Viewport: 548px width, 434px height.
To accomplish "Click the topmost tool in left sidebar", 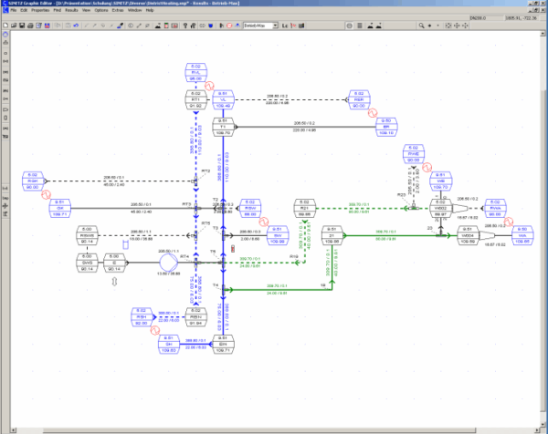I will pos(6,36).
